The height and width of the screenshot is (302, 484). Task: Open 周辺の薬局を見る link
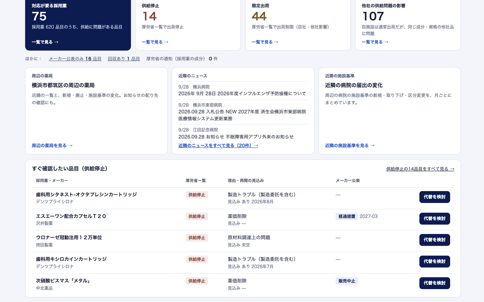52,145
